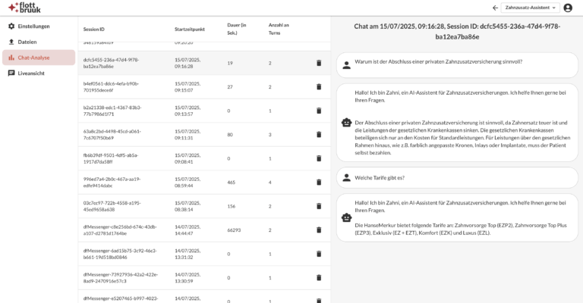The width and height of the screenshot is (583, 303).
Task: Sort by Anzahl an Turns column
Action: pyautogui.click(x=279, y=29)
